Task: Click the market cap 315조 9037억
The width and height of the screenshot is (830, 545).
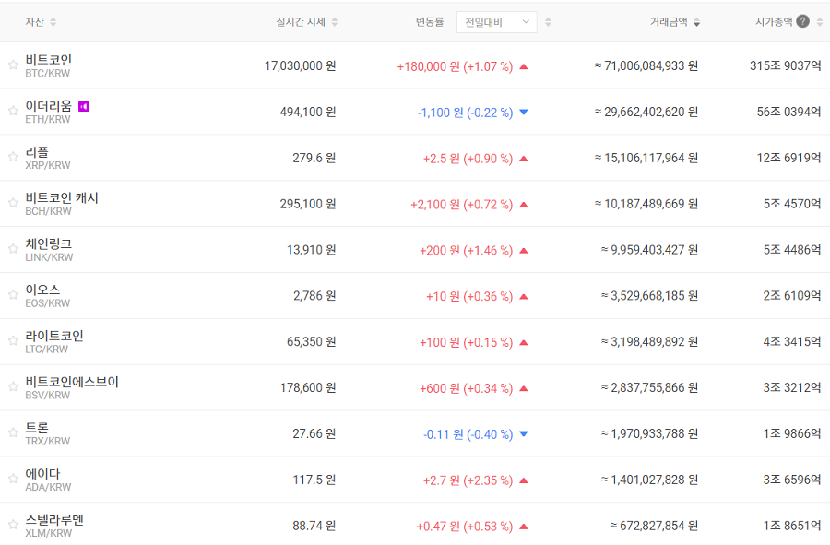Action: 785,66
